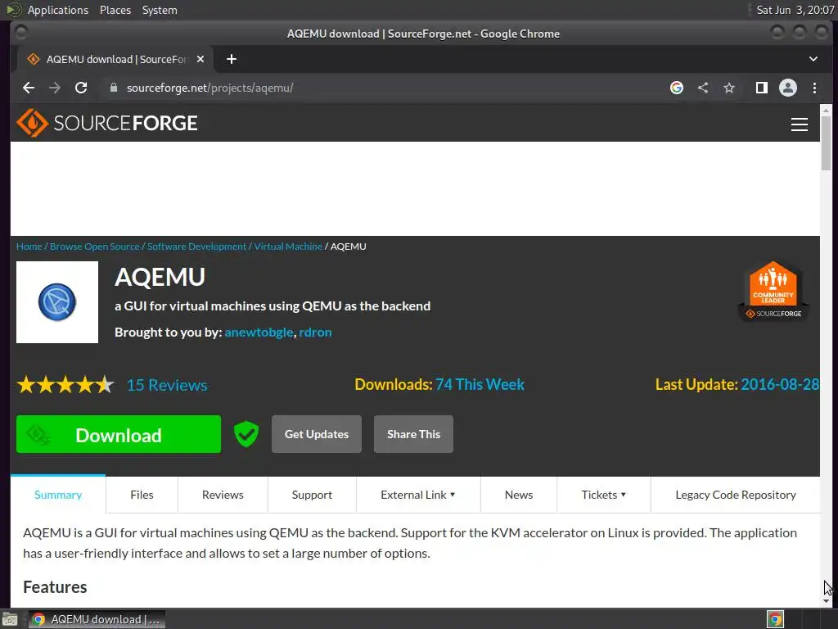Click the Share This button
The image size is (838, 629).
point(413,434)
